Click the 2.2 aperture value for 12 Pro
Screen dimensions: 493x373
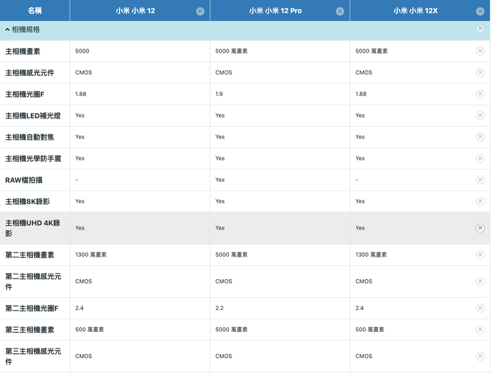click(219, 308)
